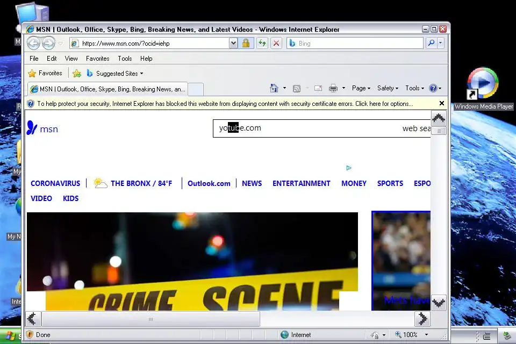The height and width of the screenshot is (344, 516).
Task: Click the magnifier search button
Action: click(x=431, y=43)
